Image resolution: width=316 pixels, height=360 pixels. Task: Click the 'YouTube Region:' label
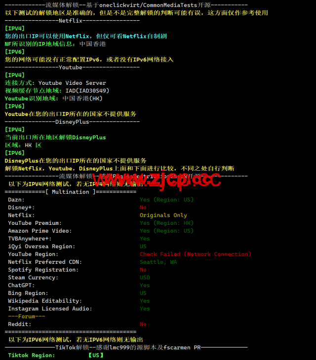[33, 254]
